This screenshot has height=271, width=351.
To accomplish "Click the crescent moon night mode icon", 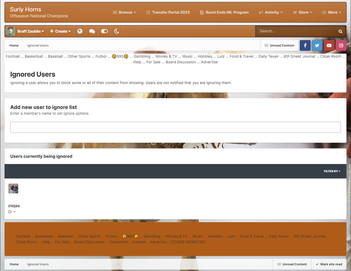I will [117, 31].
